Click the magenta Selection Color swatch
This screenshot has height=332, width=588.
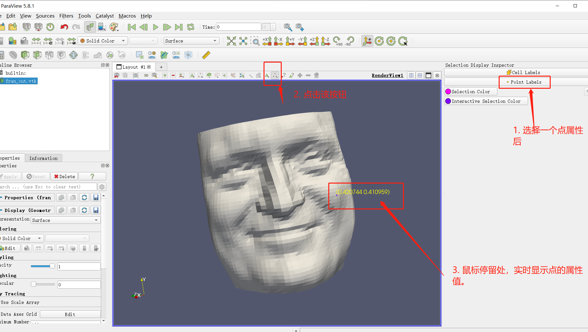tap(449, 91)
